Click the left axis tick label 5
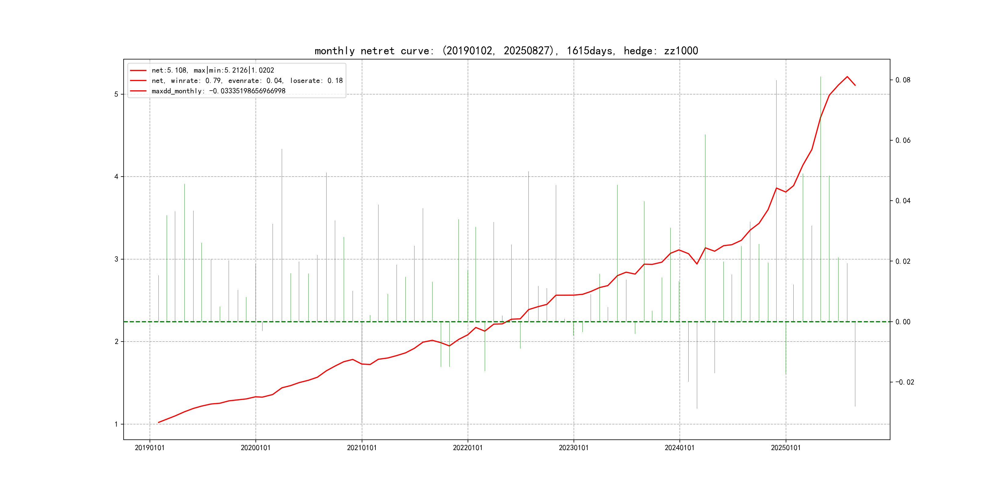 116,94
